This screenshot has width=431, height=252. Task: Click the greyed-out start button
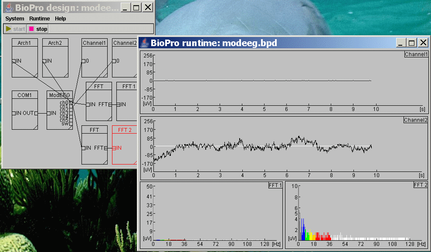[x=15, y=29]
